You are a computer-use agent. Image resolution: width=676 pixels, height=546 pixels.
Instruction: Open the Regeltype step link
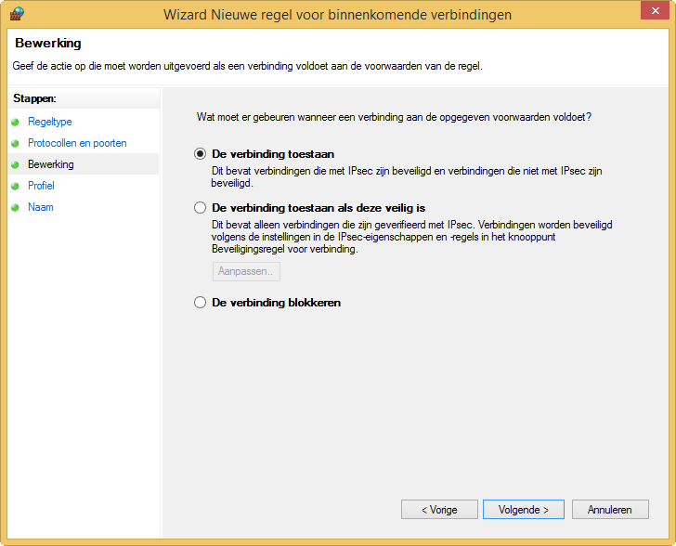(50, 122)
